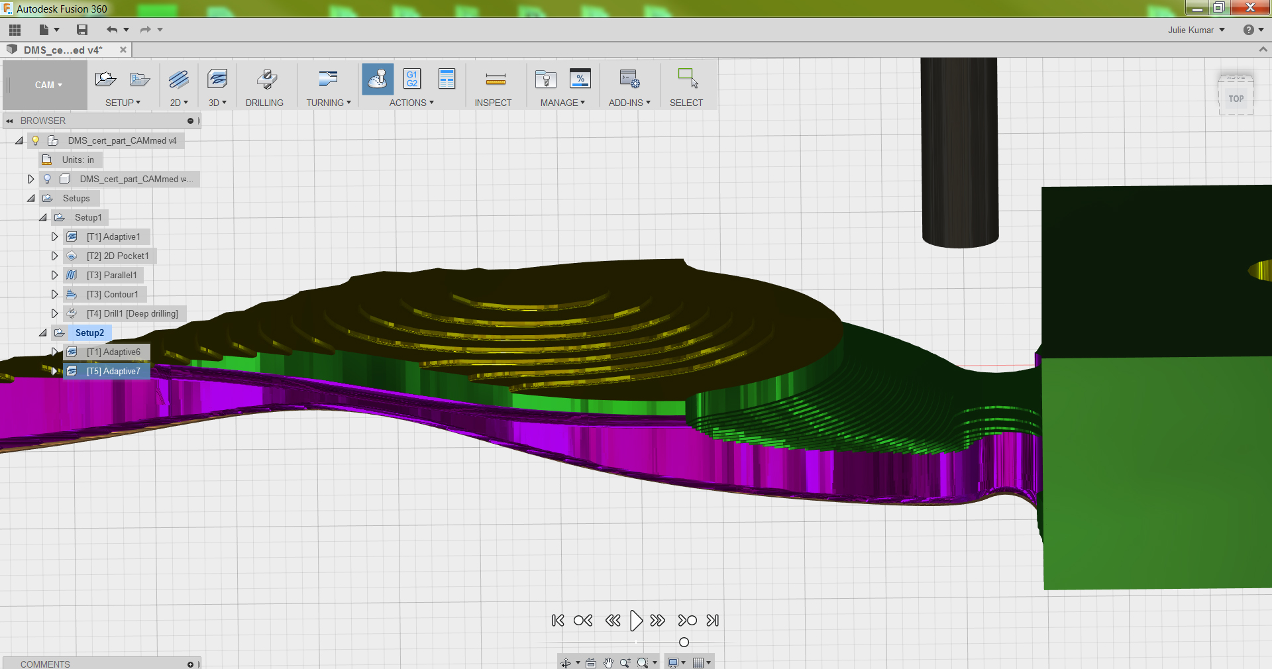Open the Julie Kumar account menu
This screenshot has height=669, width=1272.
(1196, 30)
